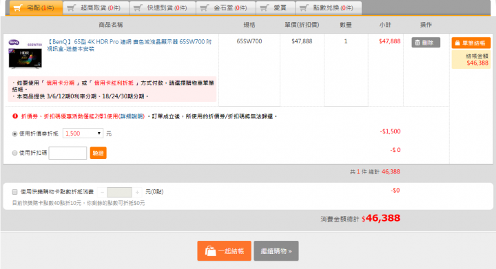Decrease points with minus stepper
496x269 pixels.
(x=102, y=192)
